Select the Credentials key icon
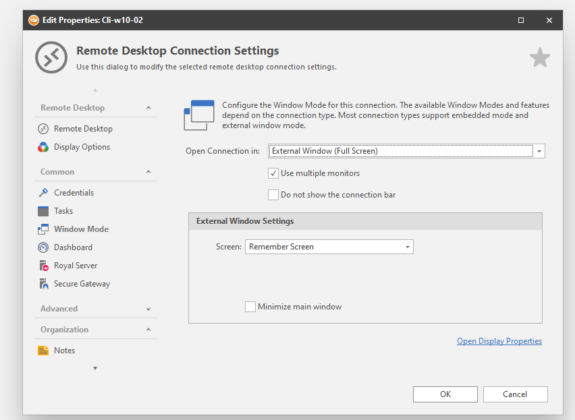575x420 pixels. pos(43,193)
